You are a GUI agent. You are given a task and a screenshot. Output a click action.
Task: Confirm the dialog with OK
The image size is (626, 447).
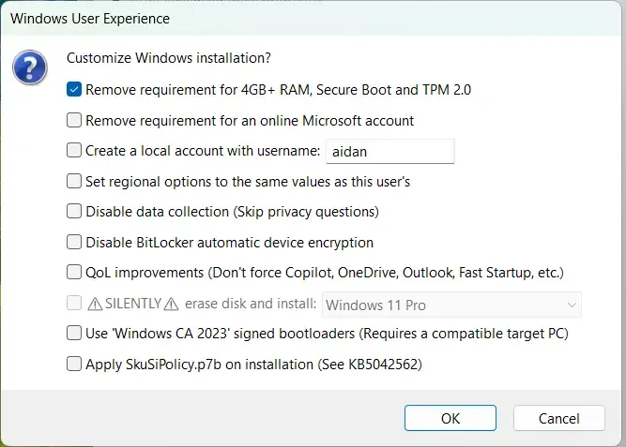click(450, 418)
